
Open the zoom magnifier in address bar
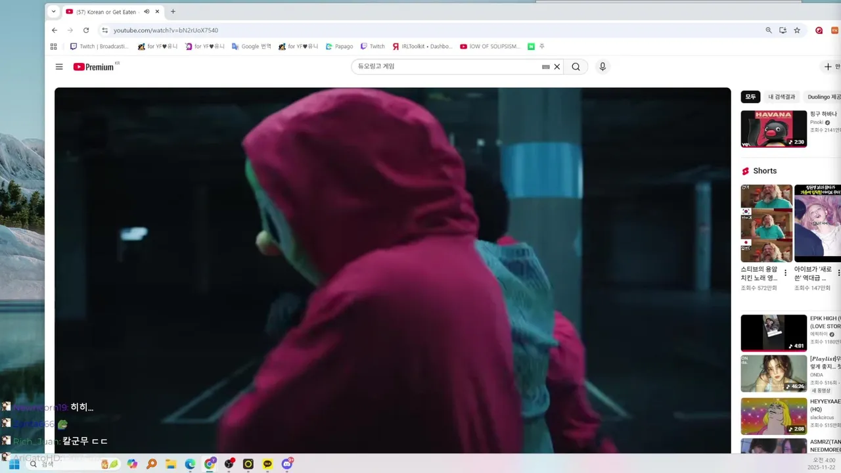click(x=769, y=30)
